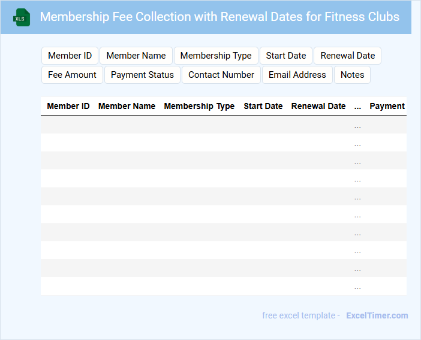421x340 pixels.
Task: Select the Member ID tag
Action: coord(70,56)
